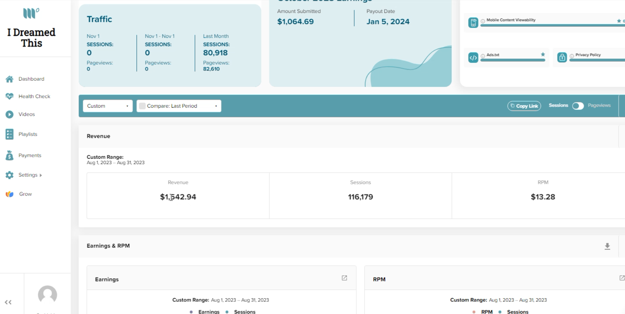Click the Earnings legend dot
Image resolution: width=625 pixels, height=314 pixels.
(191, 312)
